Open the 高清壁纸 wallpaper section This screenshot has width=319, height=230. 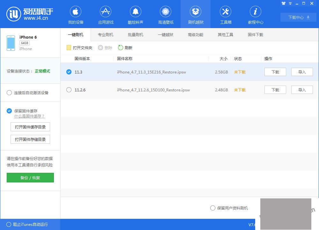point(166,15)
